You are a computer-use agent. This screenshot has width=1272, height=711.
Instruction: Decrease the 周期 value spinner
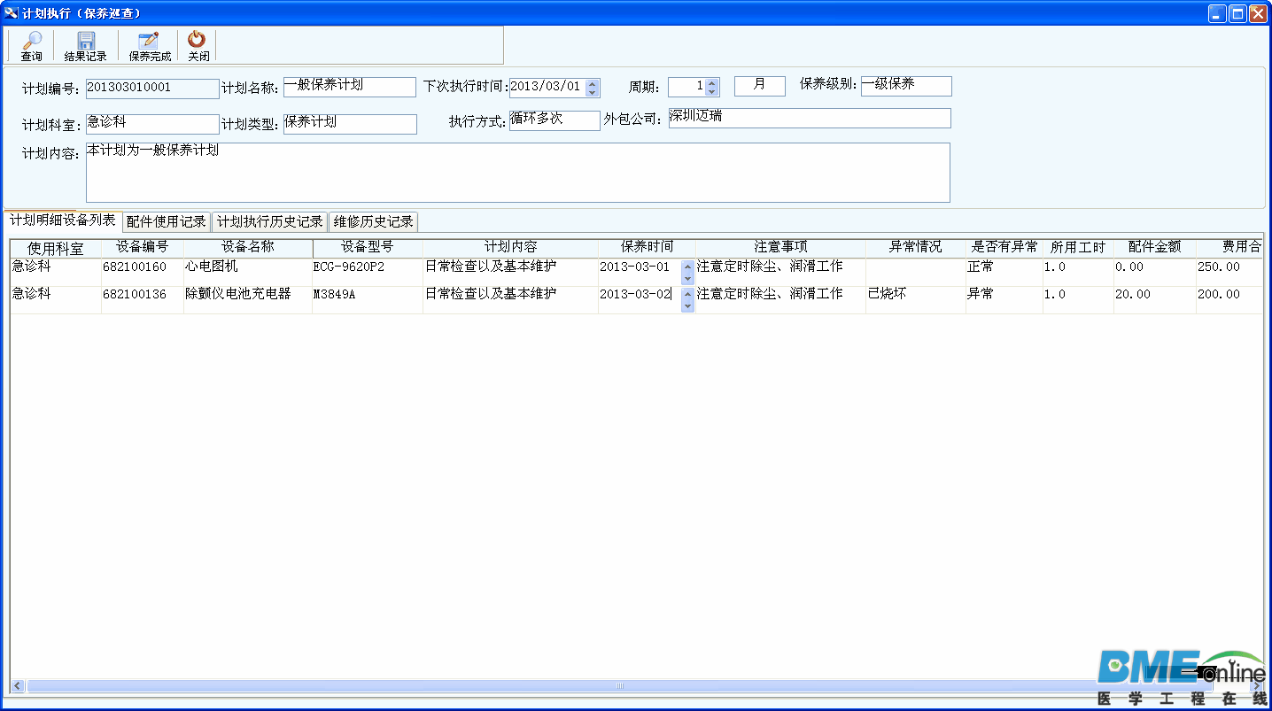[x=712, y=91]
